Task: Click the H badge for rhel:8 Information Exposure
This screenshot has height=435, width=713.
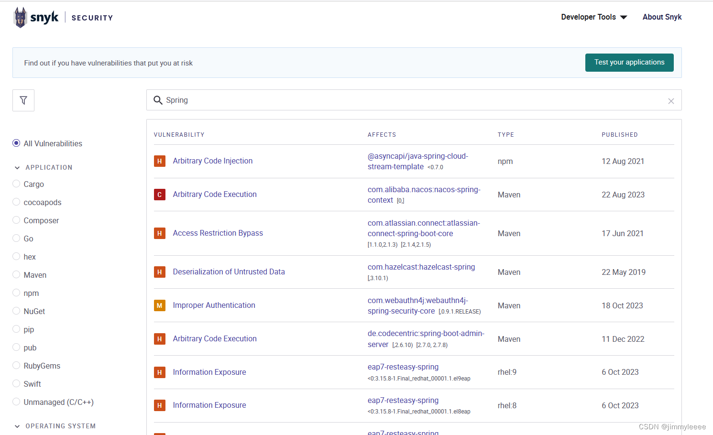Action: 160,405
